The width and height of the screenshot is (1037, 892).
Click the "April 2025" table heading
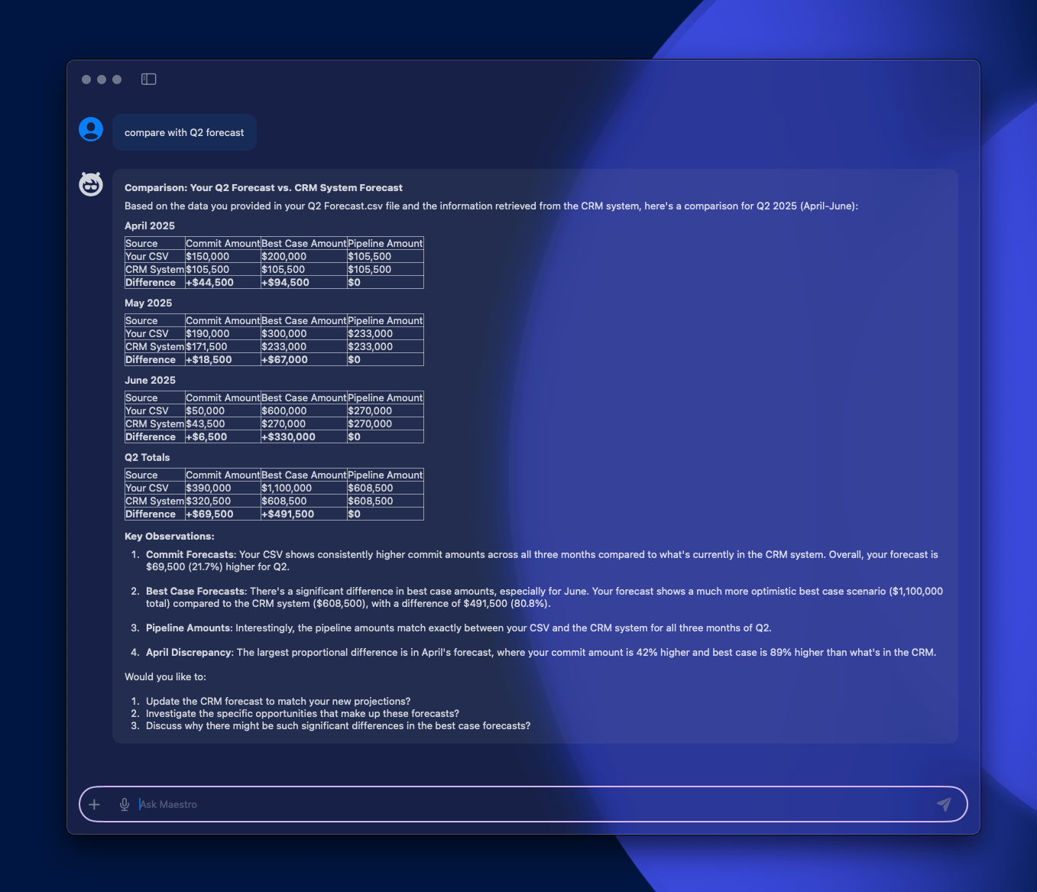(150, 225)
